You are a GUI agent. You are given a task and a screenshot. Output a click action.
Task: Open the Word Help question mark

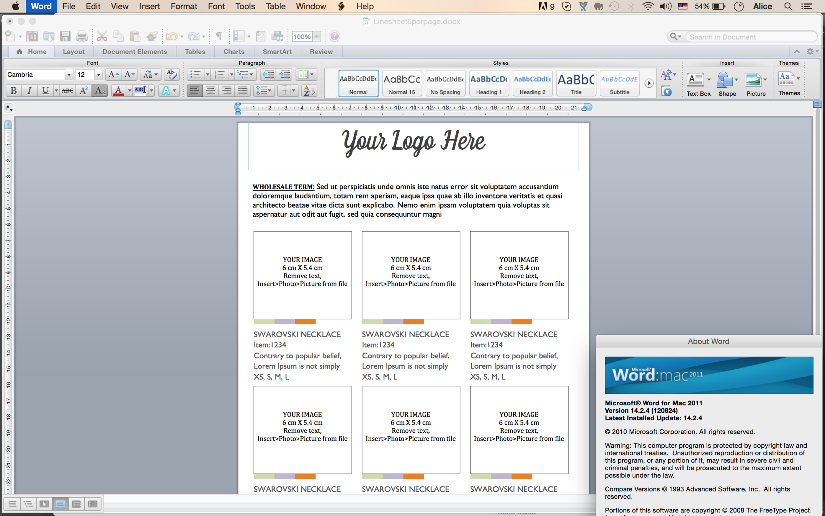coord(335,36)
